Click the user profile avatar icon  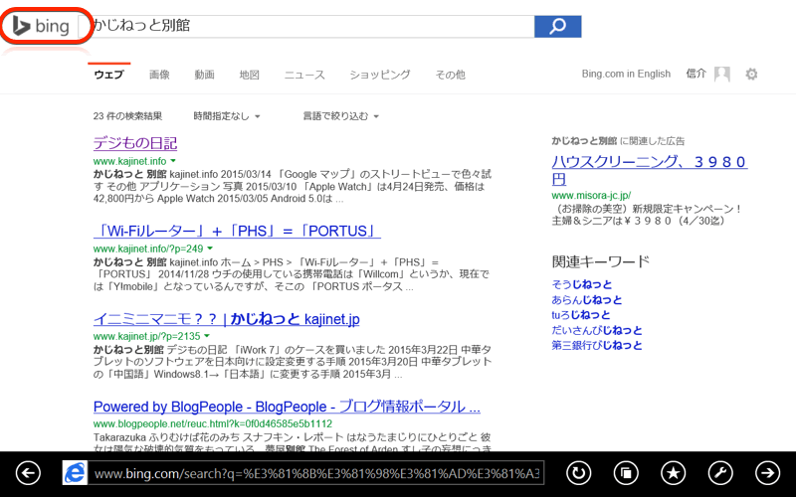click(x=722, y=75)
